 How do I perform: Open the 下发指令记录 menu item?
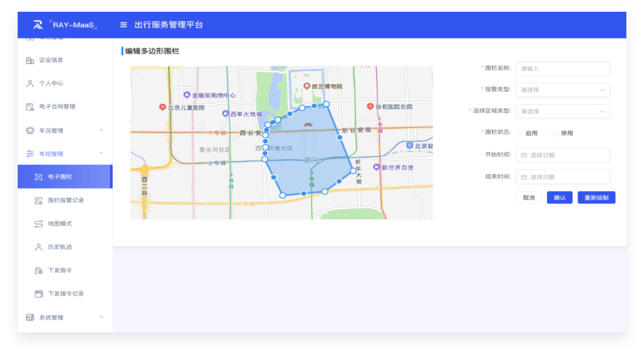click(x=65, y=294)
